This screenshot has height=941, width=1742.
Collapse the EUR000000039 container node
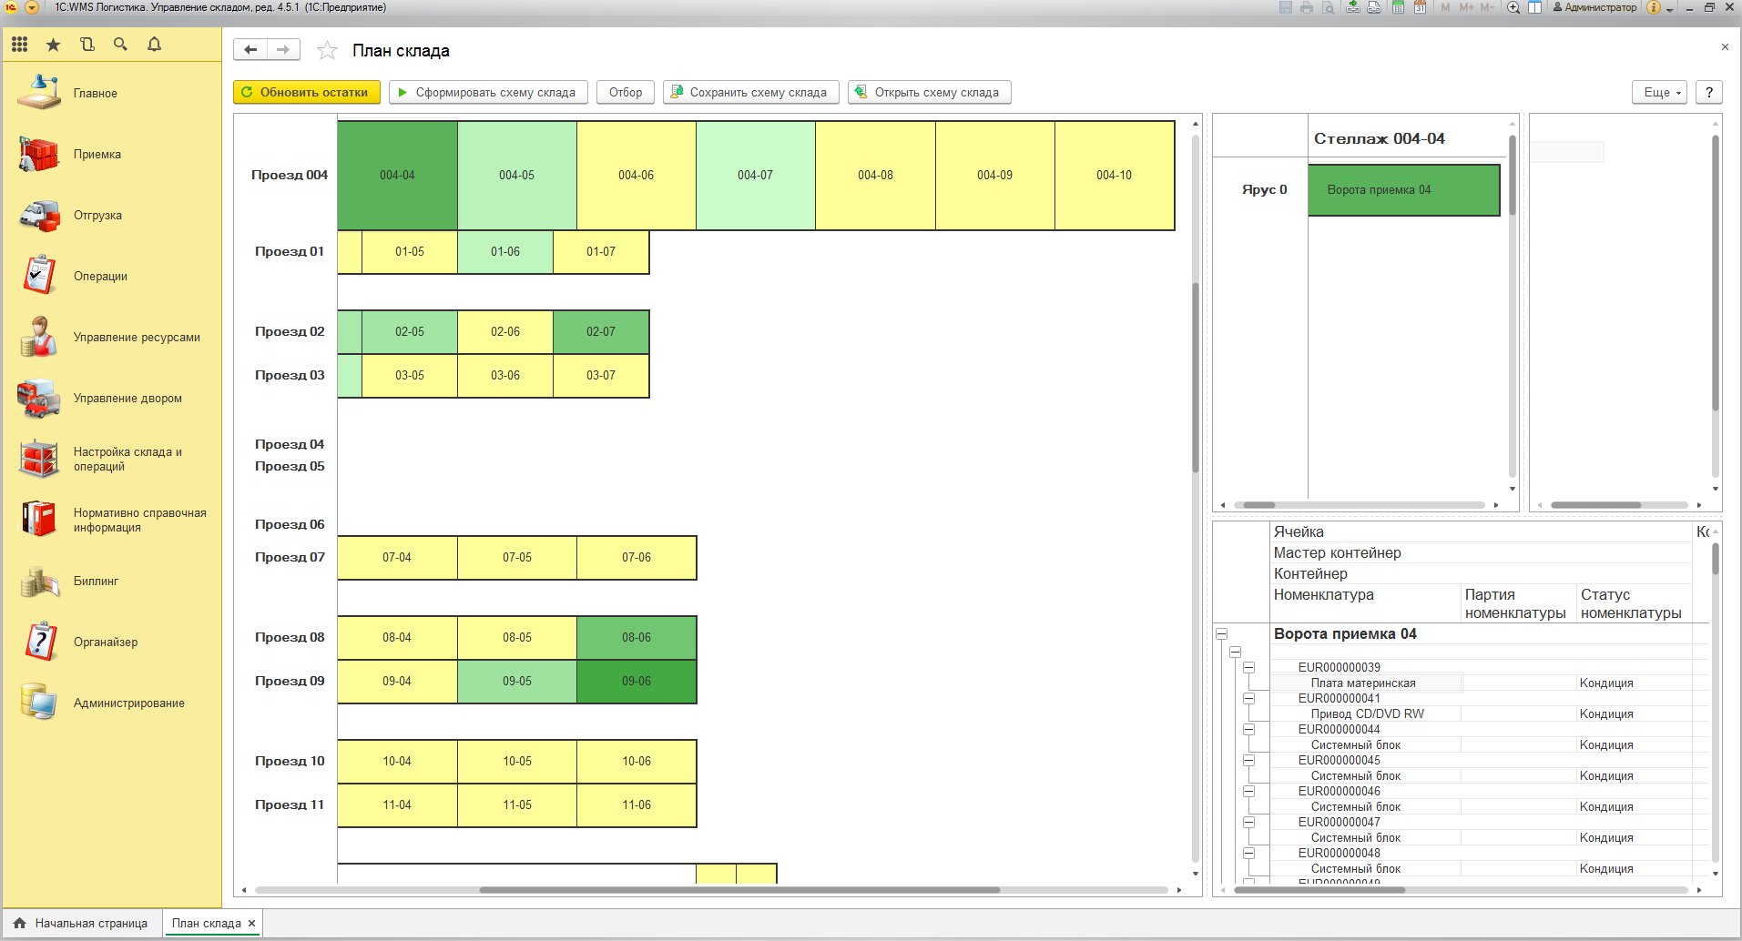(1248, 668)
